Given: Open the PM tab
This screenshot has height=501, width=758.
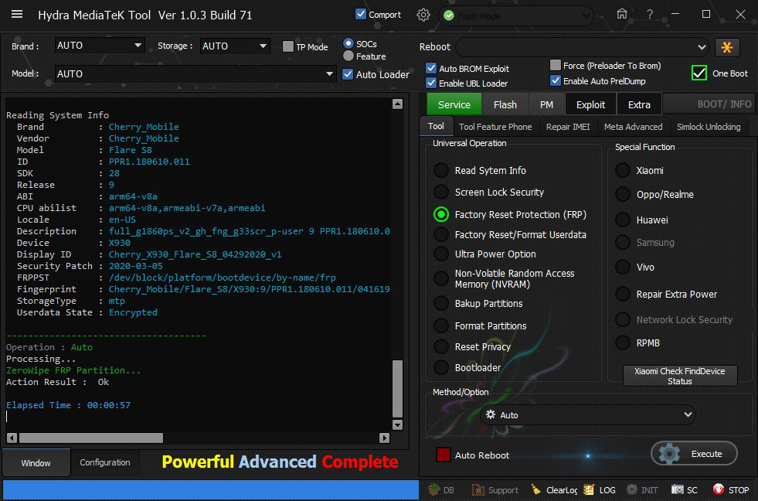Looking at the screenshot, I should (546, 104).
